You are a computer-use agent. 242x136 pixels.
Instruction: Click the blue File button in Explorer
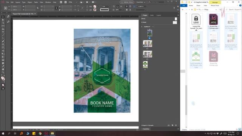pyautogui.click(x=184, y=5)
